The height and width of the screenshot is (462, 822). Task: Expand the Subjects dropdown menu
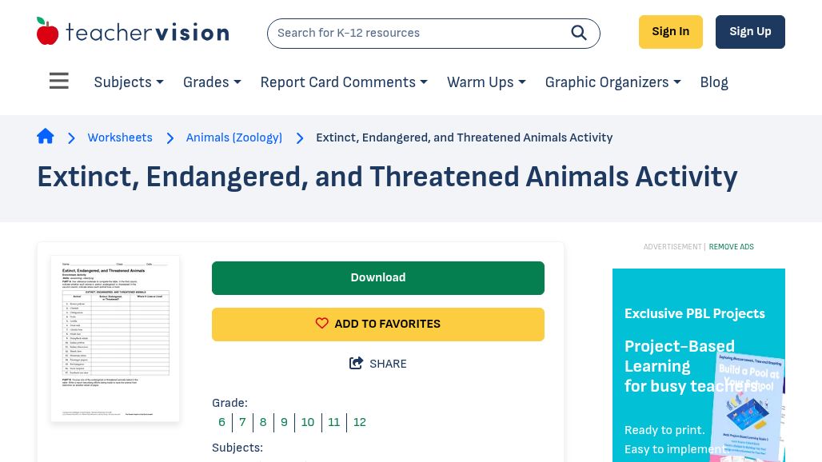pos(128,82)
